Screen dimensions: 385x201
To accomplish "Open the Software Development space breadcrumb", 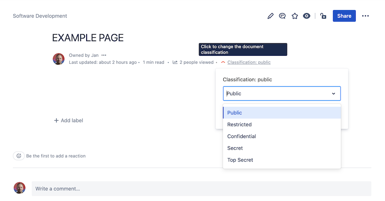I will [x=40, y=16].
